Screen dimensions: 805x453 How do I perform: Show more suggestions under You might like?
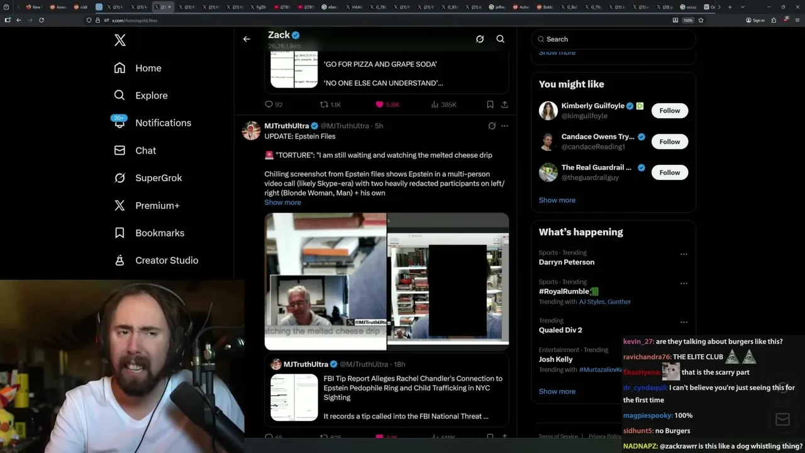[x=557, y=200]
